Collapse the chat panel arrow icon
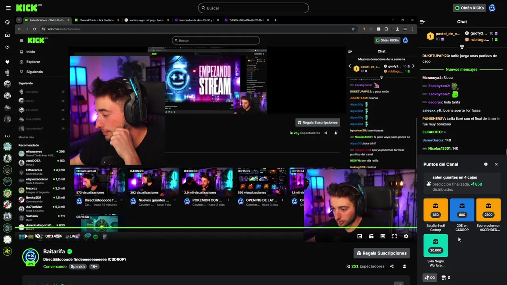Image resolution: width=507 pixels, height=285 pixels. [x=422, y=22]
